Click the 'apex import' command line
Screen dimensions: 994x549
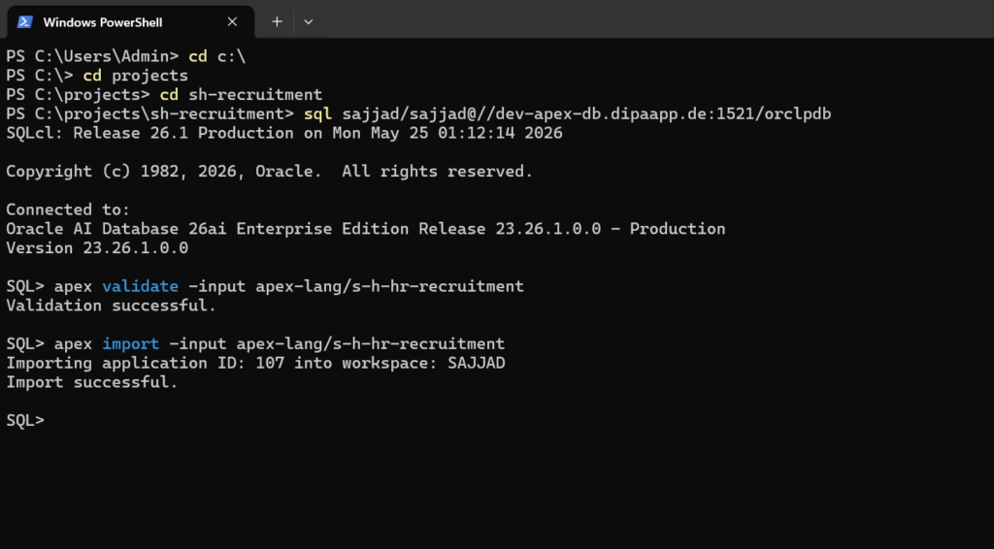tap(255, 343)
